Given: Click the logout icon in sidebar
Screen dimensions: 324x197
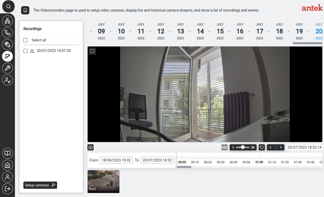Looking at the screenshot, I should (7, 189).
